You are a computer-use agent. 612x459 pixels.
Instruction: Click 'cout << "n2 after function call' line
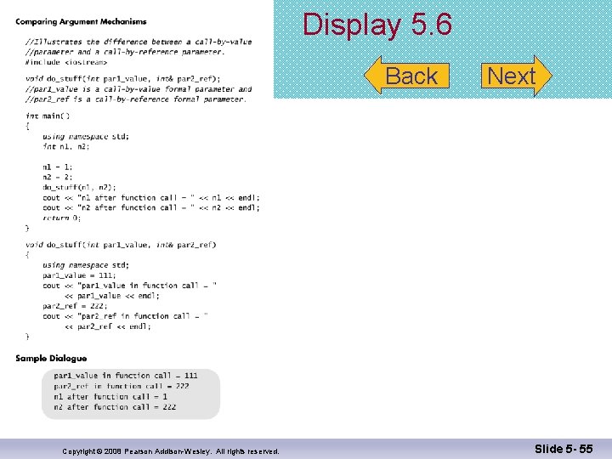click(151, 207)
